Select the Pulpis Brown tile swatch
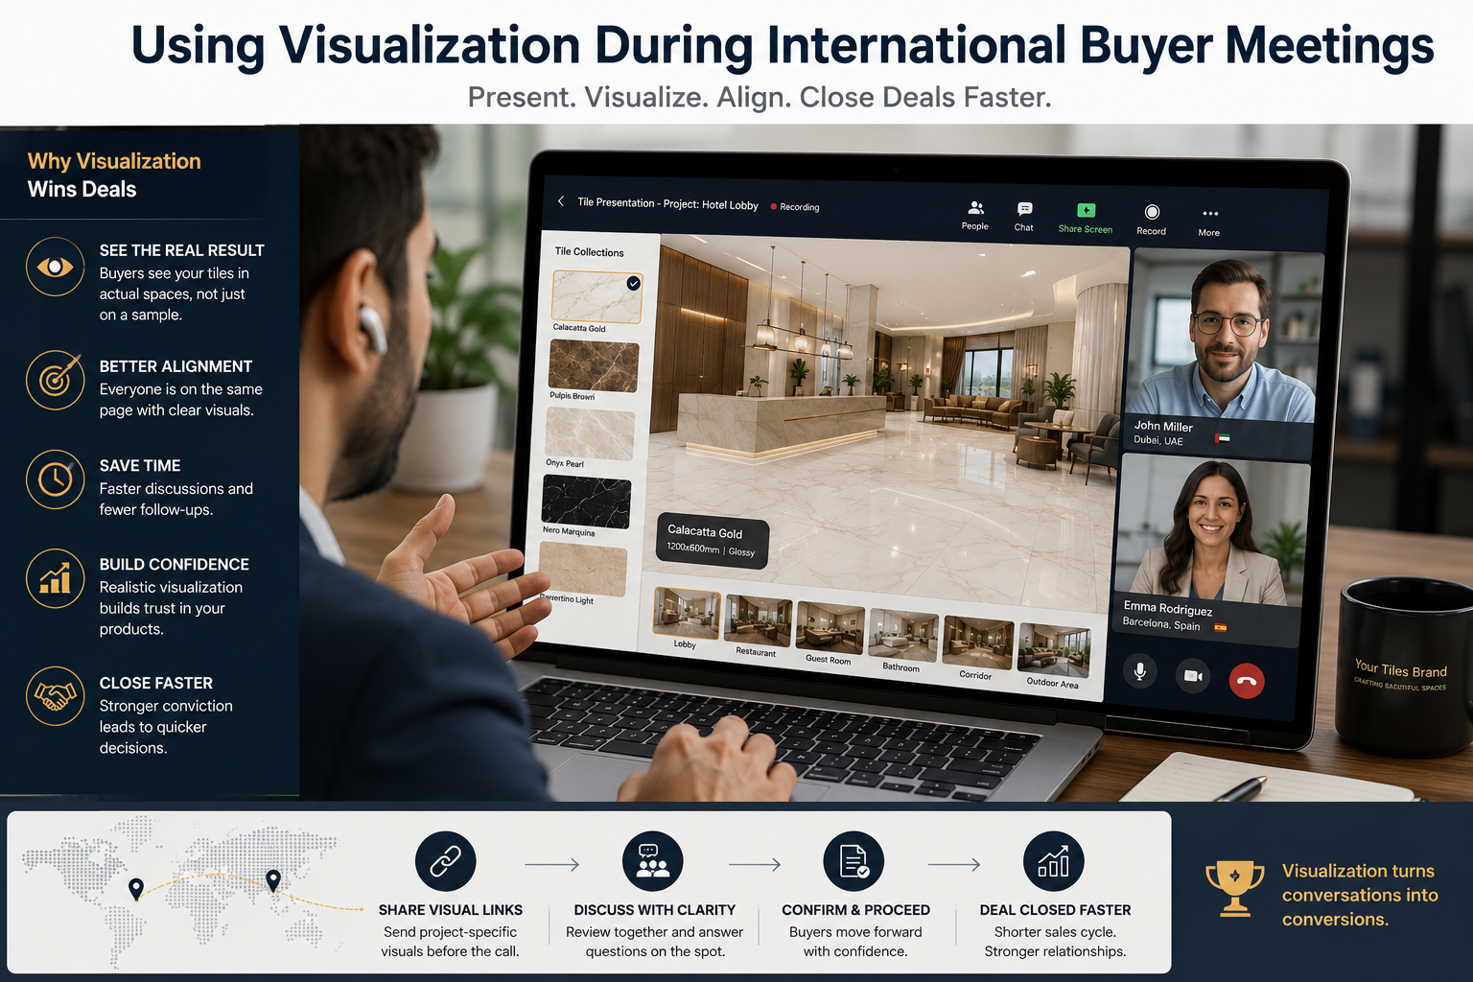Image resolution: width=1473 pixels, height=982 pixels. point(594,366)
